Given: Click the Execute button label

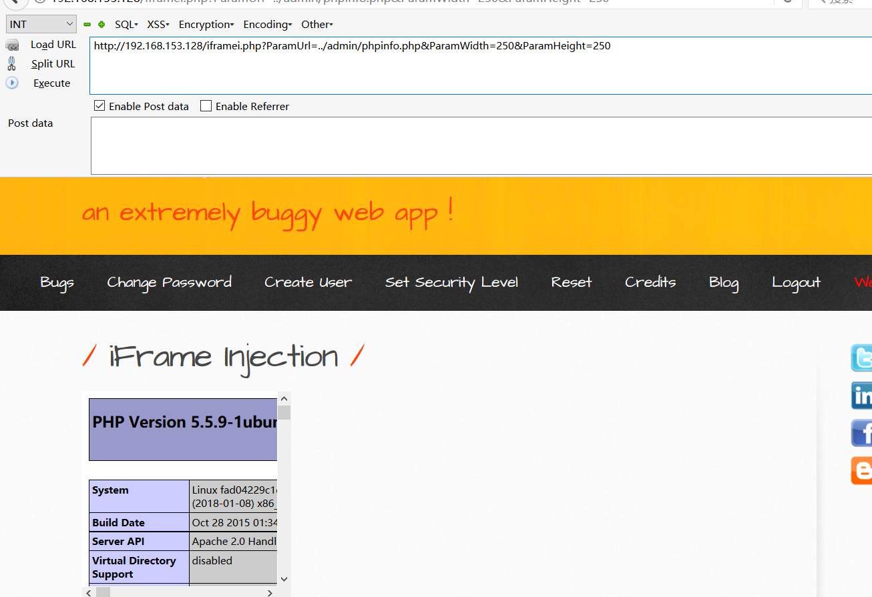Looking at the screenshot, I should [x=52, y=83].
